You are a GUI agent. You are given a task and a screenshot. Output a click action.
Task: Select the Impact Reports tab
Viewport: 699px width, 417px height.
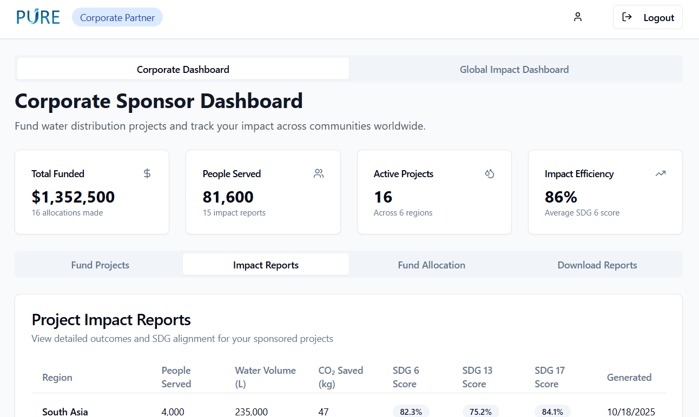(266, 265)
